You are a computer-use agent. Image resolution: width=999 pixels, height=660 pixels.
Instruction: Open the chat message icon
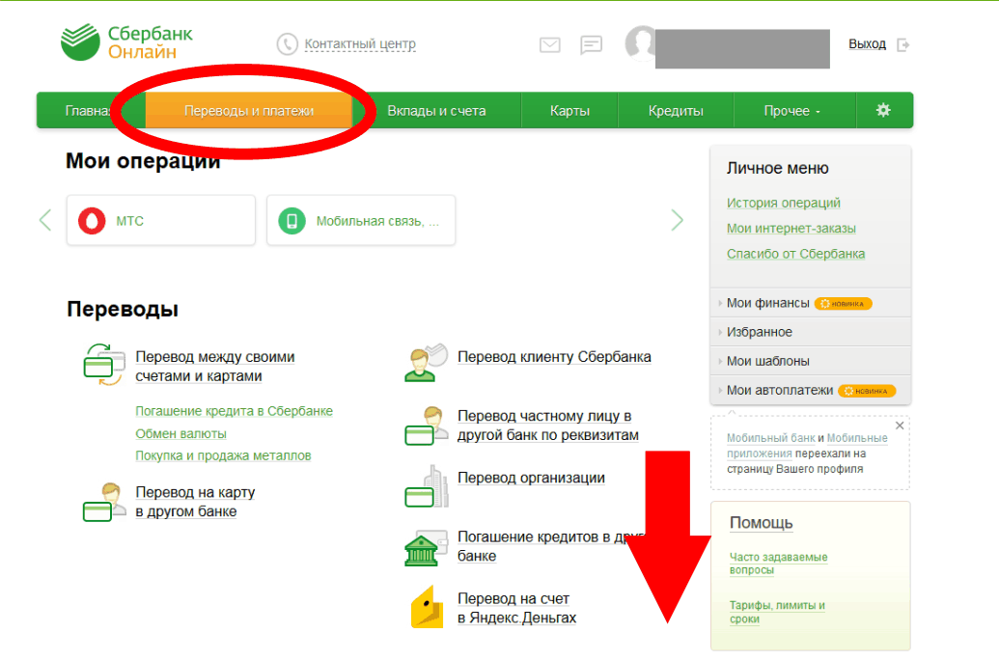point(592,44)
